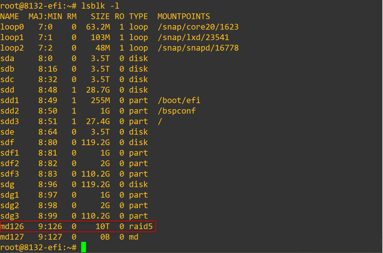Click the md127 device name
The width and height of the screenshot is (383, 253).
coord(12,237)
